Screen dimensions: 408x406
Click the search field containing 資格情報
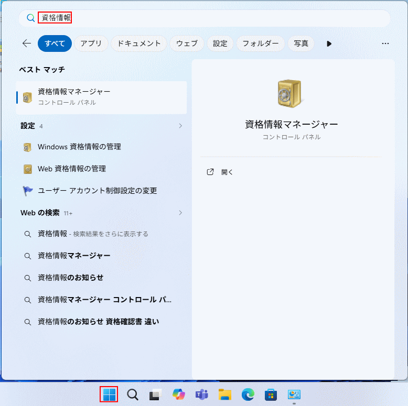coord(205,18)
